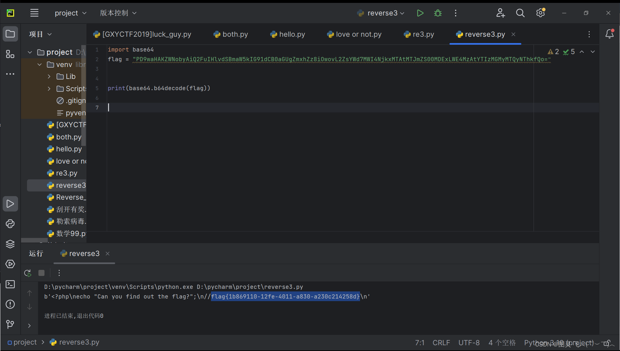Screen dimensions: 620x351
Task: Expand the run panel side chevron
Action: click(29, 326)
